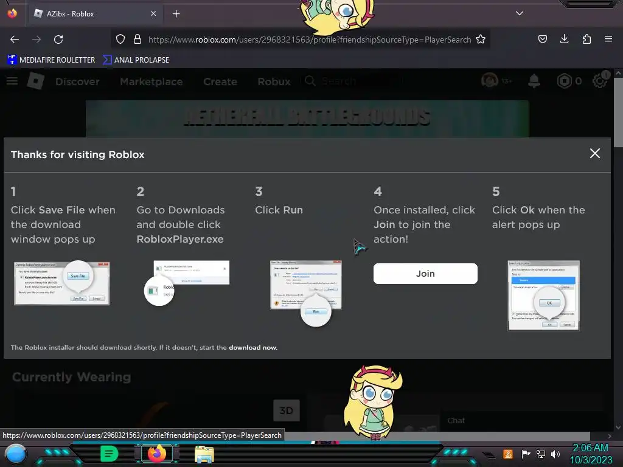Bookmark this page with the star icon

[481, 40]
